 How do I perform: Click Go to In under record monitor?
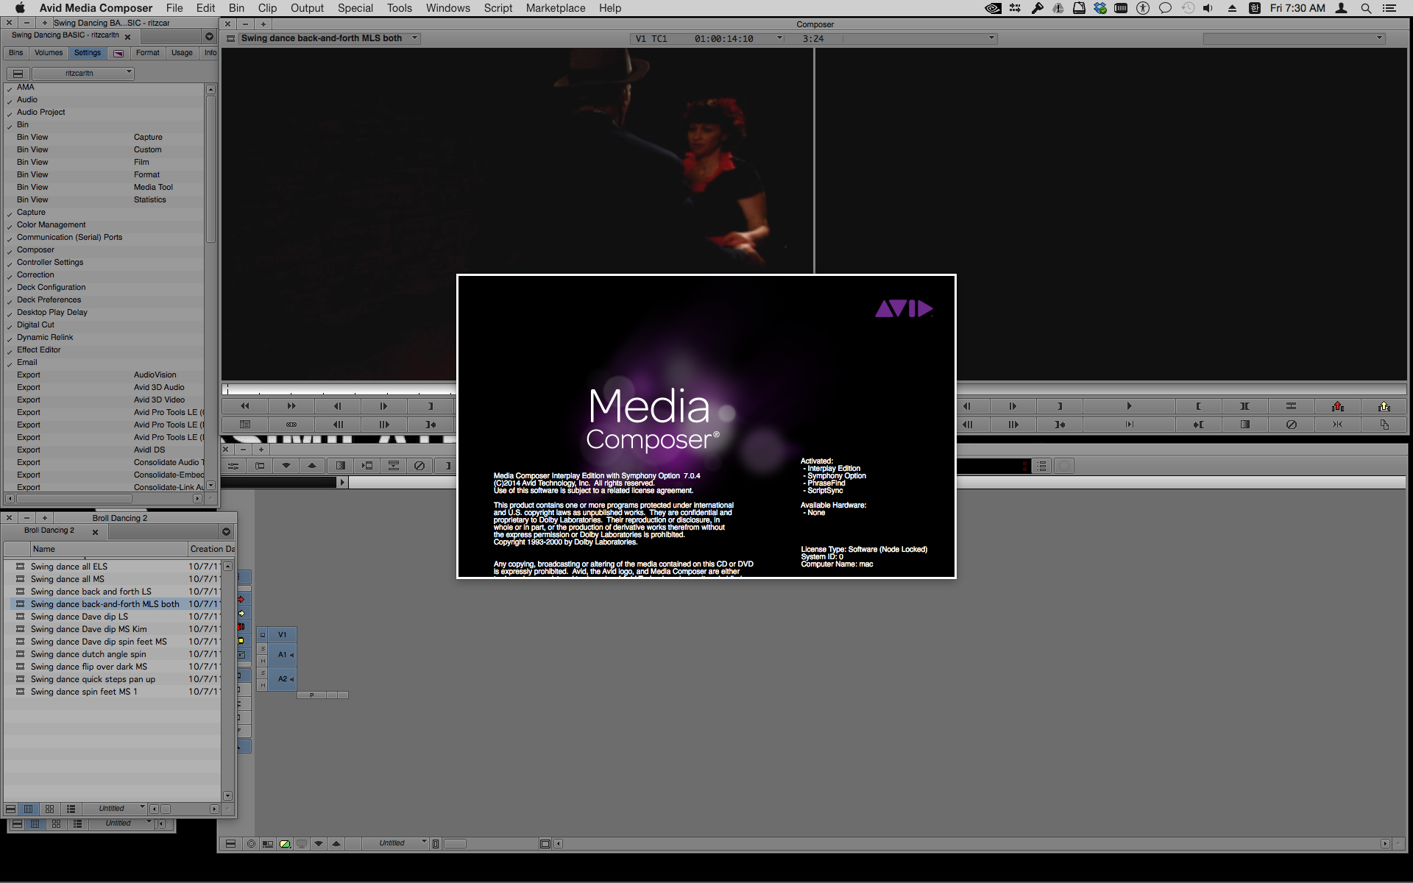point(1198,425)
